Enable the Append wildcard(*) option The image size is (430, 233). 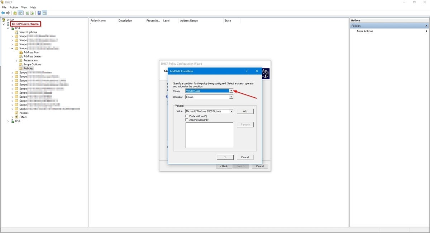pos(187,120)
